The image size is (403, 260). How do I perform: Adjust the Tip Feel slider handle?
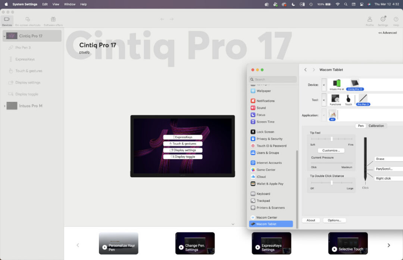click(x=332, y=139)
